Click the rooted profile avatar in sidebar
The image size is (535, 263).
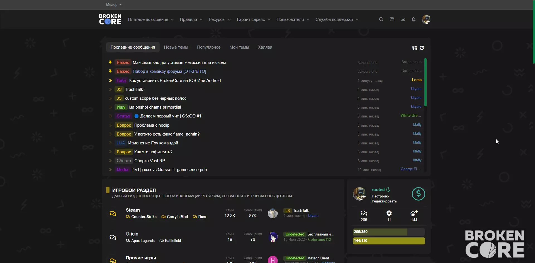point(359,194)
